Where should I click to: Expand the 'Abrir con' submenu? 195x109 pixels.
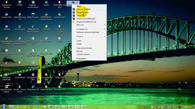(89, 25)
